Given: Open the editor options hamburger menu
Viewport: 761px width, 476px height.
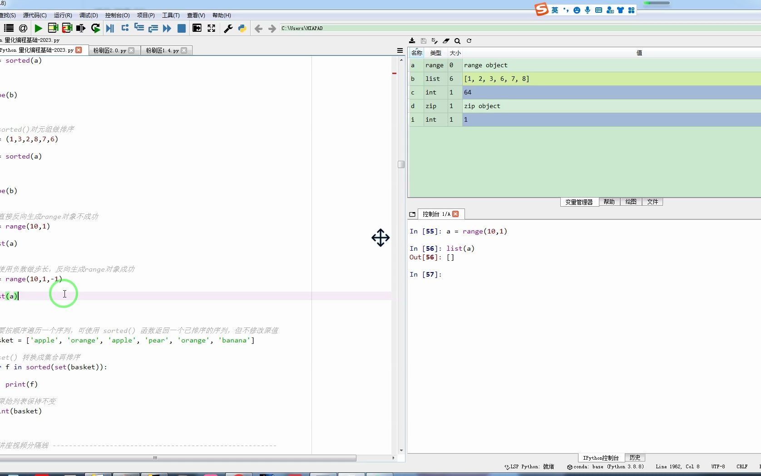Looking at the screenshot, I should coord(400,50).
